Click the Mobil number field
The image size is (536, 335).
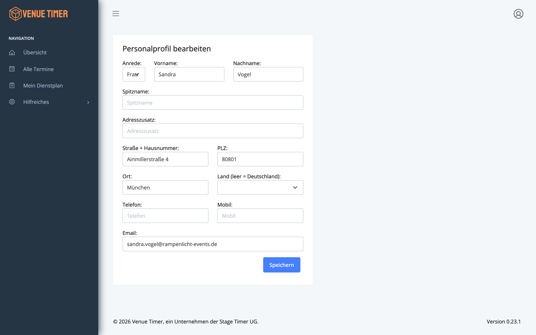(260, 216)
